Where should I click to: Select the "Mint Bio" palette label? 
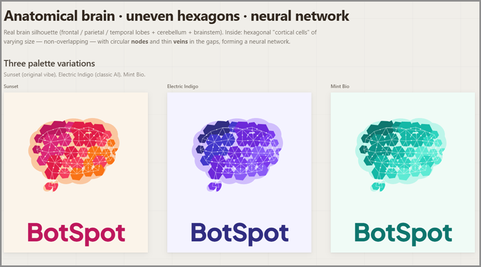click(x=340, y=86)
